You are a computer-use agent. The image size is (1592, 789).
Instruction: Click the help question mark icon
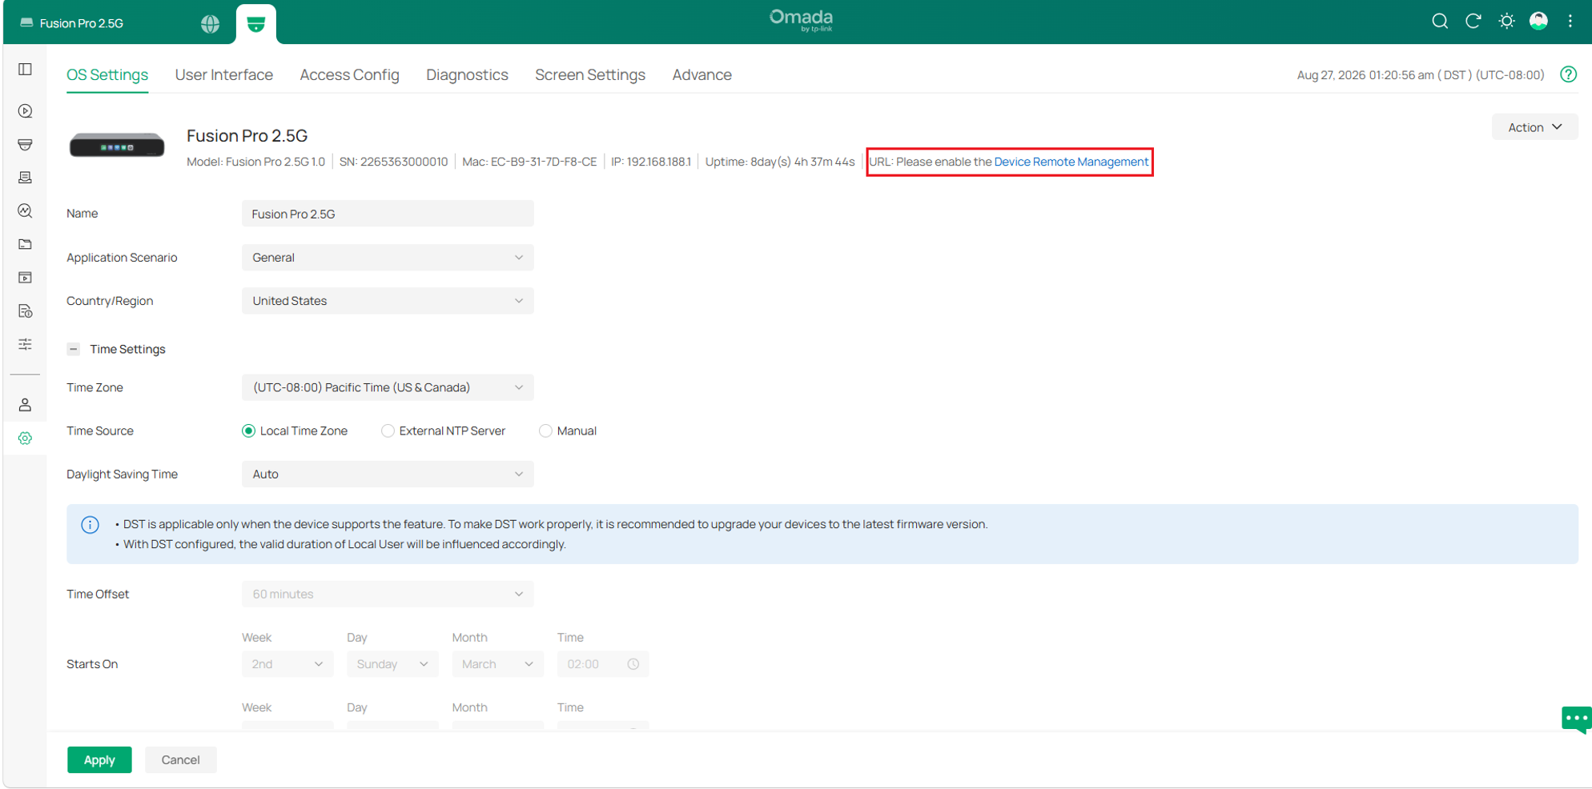(x=1569, y=74)
